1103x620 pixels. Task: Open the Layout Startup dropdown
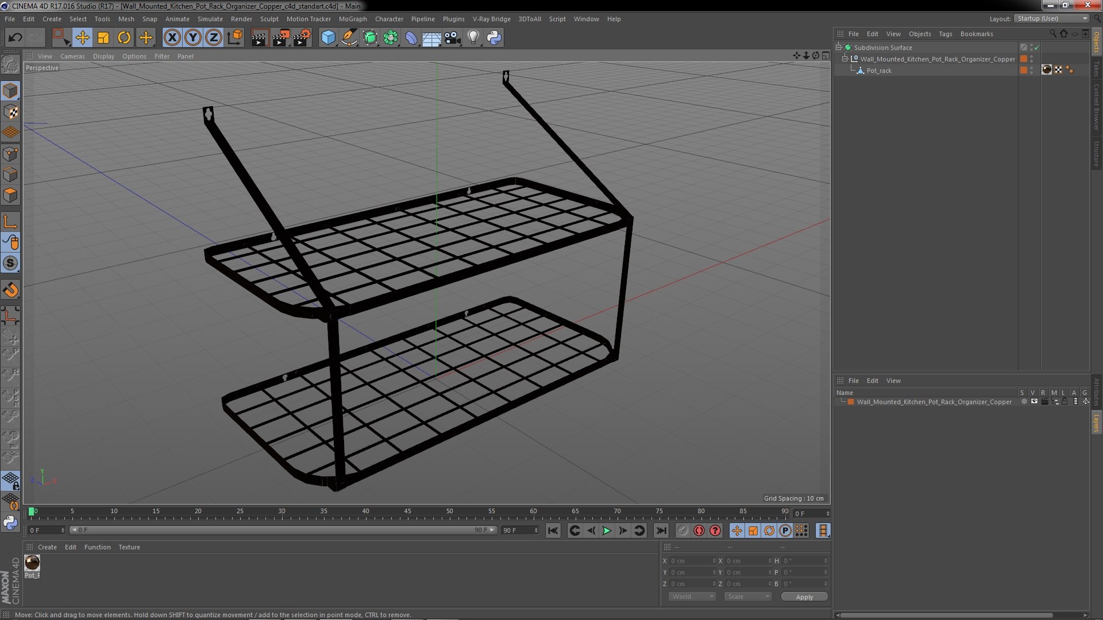pyautogui.click(x=1052, y=18)
